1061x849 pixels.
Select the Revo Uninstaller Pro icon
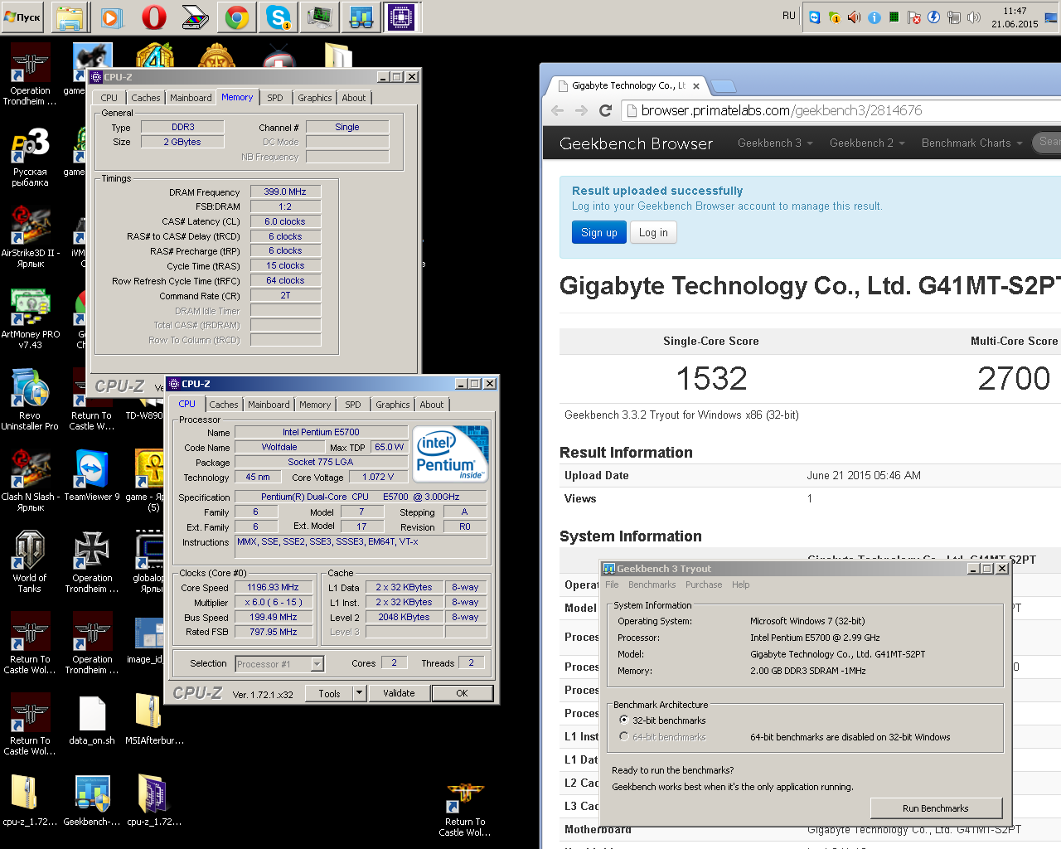click(30, 401)
